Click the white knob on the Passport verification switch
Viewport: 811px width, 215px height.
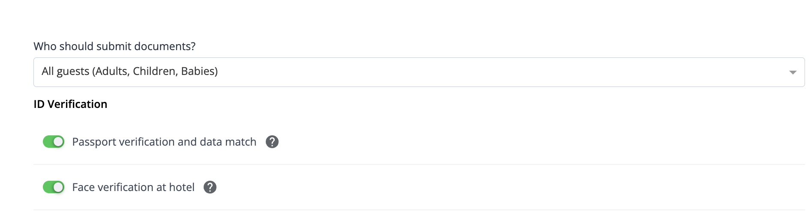tap(59, 142)
